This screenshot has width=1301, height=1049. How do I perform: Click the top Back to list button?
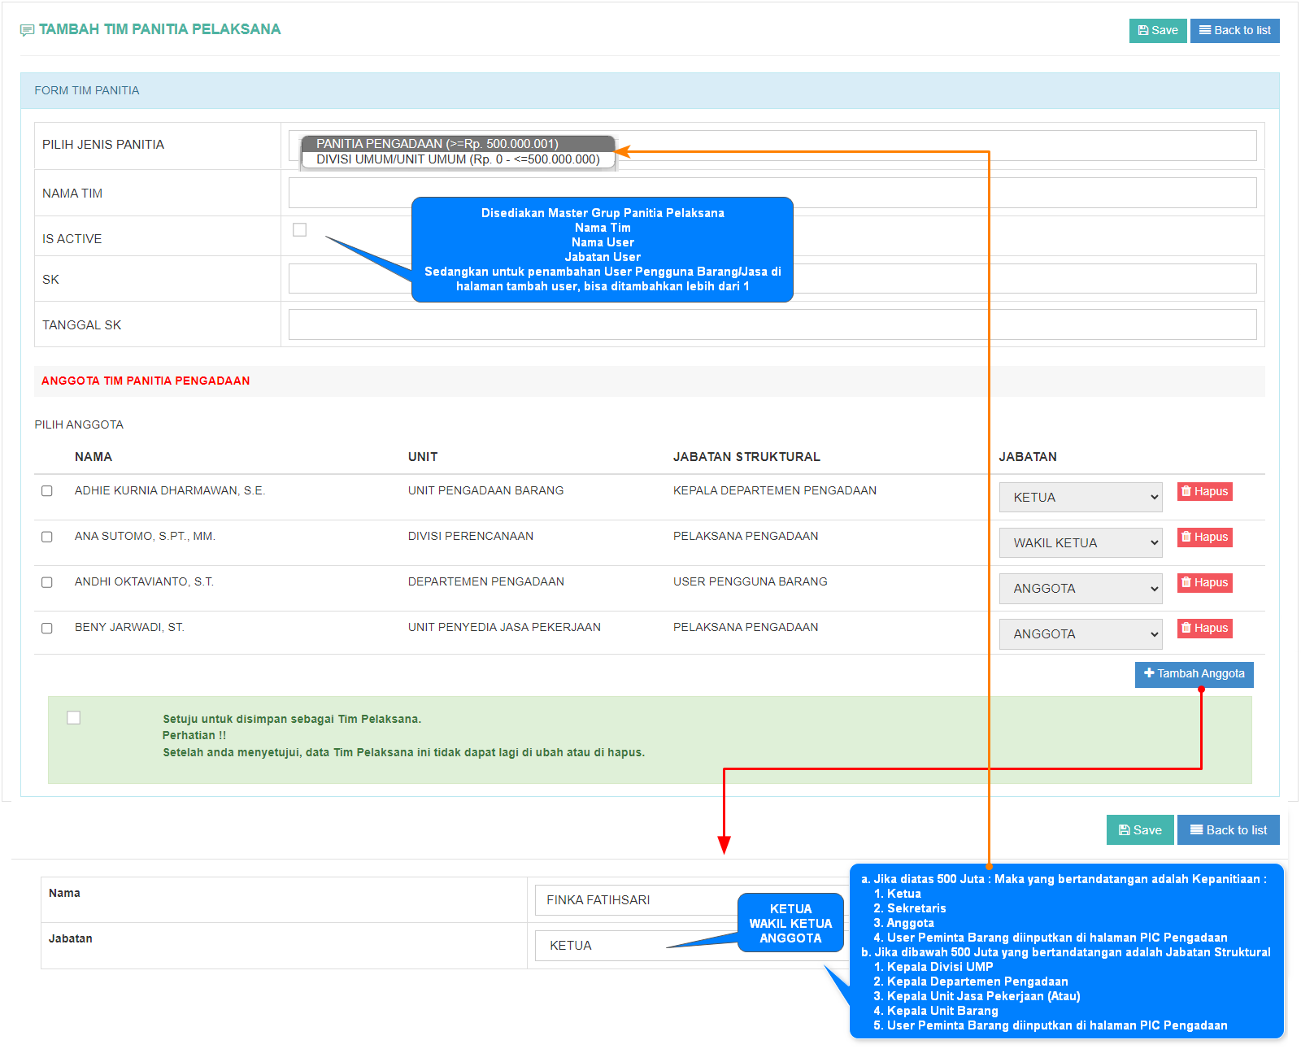click(1234, 31)
